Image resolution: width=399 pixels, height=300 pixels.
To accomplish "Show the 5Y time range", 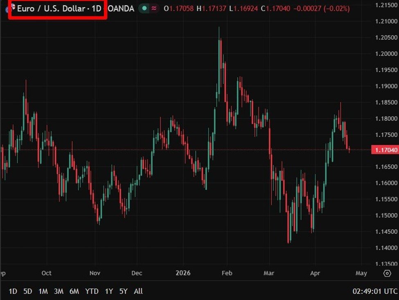I will (x=123, y=291).
